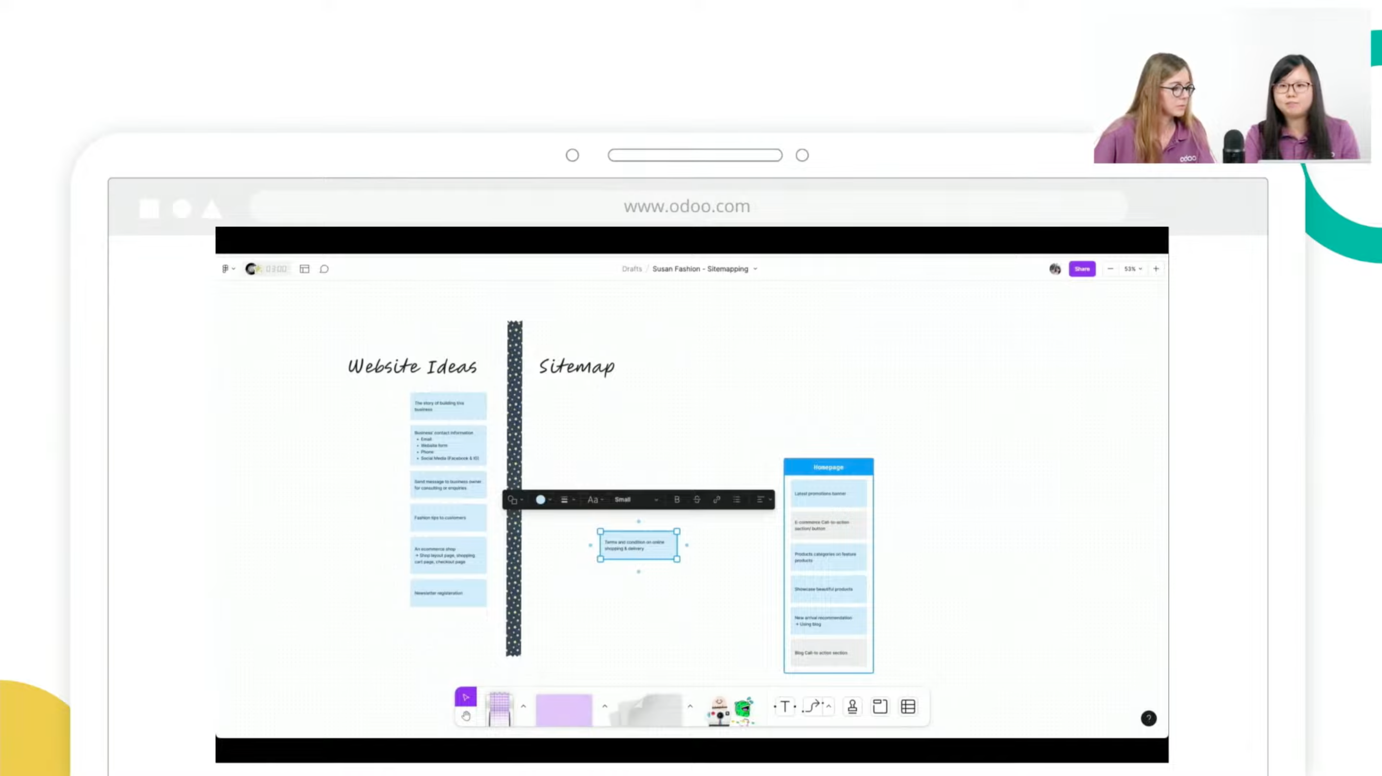This screenshot has height=776, width=1382.
Task: Open the templates panel icon
Action: coord(304,269)
